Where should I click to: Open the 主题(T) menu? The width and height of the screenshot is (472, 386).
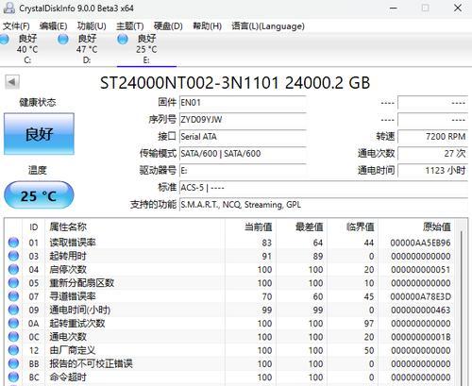coord(129,26)
